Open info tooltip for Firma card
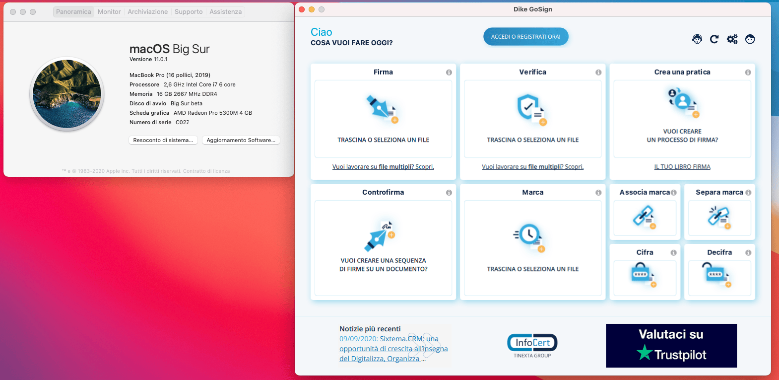This screenshot has width=779, height=380. tap(449, 73)
